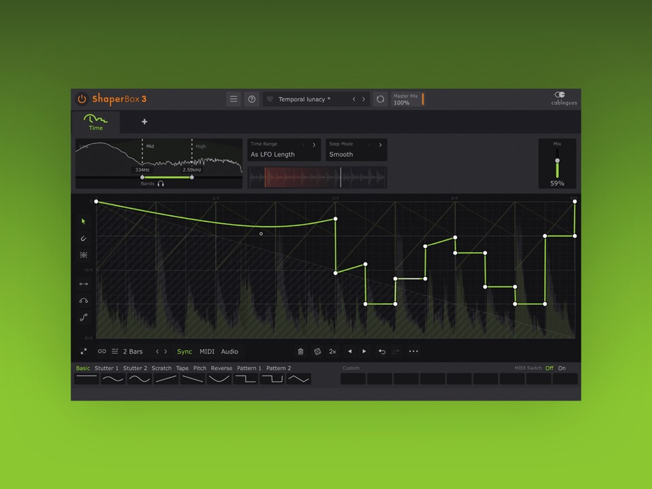
Task: Open the Time Range dropdown
Action: point(282,149)
